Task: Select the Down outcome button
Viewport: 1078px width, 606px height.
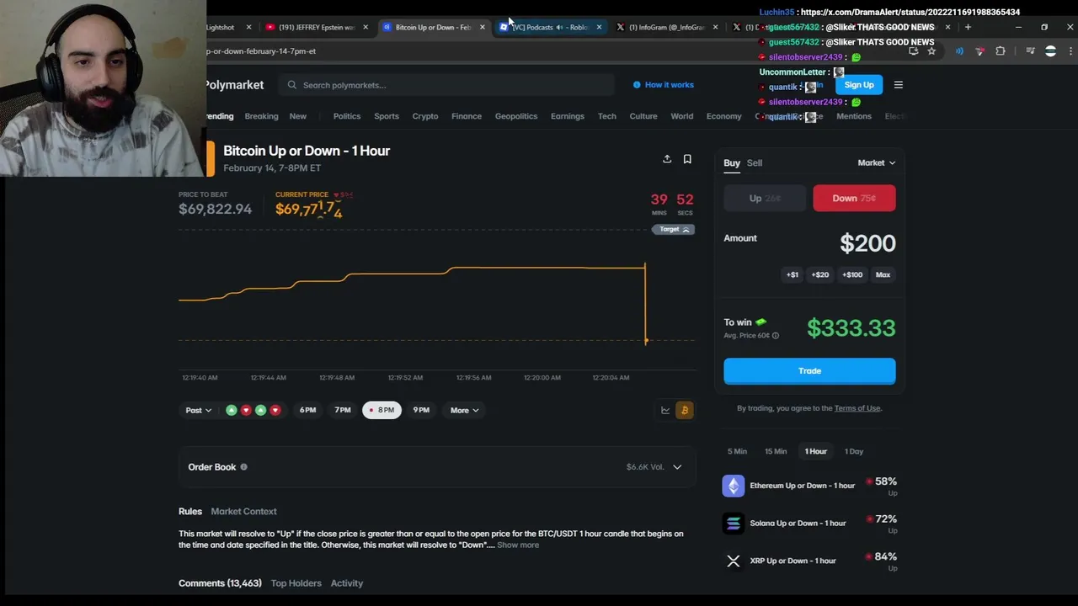Action: (854, 199)
